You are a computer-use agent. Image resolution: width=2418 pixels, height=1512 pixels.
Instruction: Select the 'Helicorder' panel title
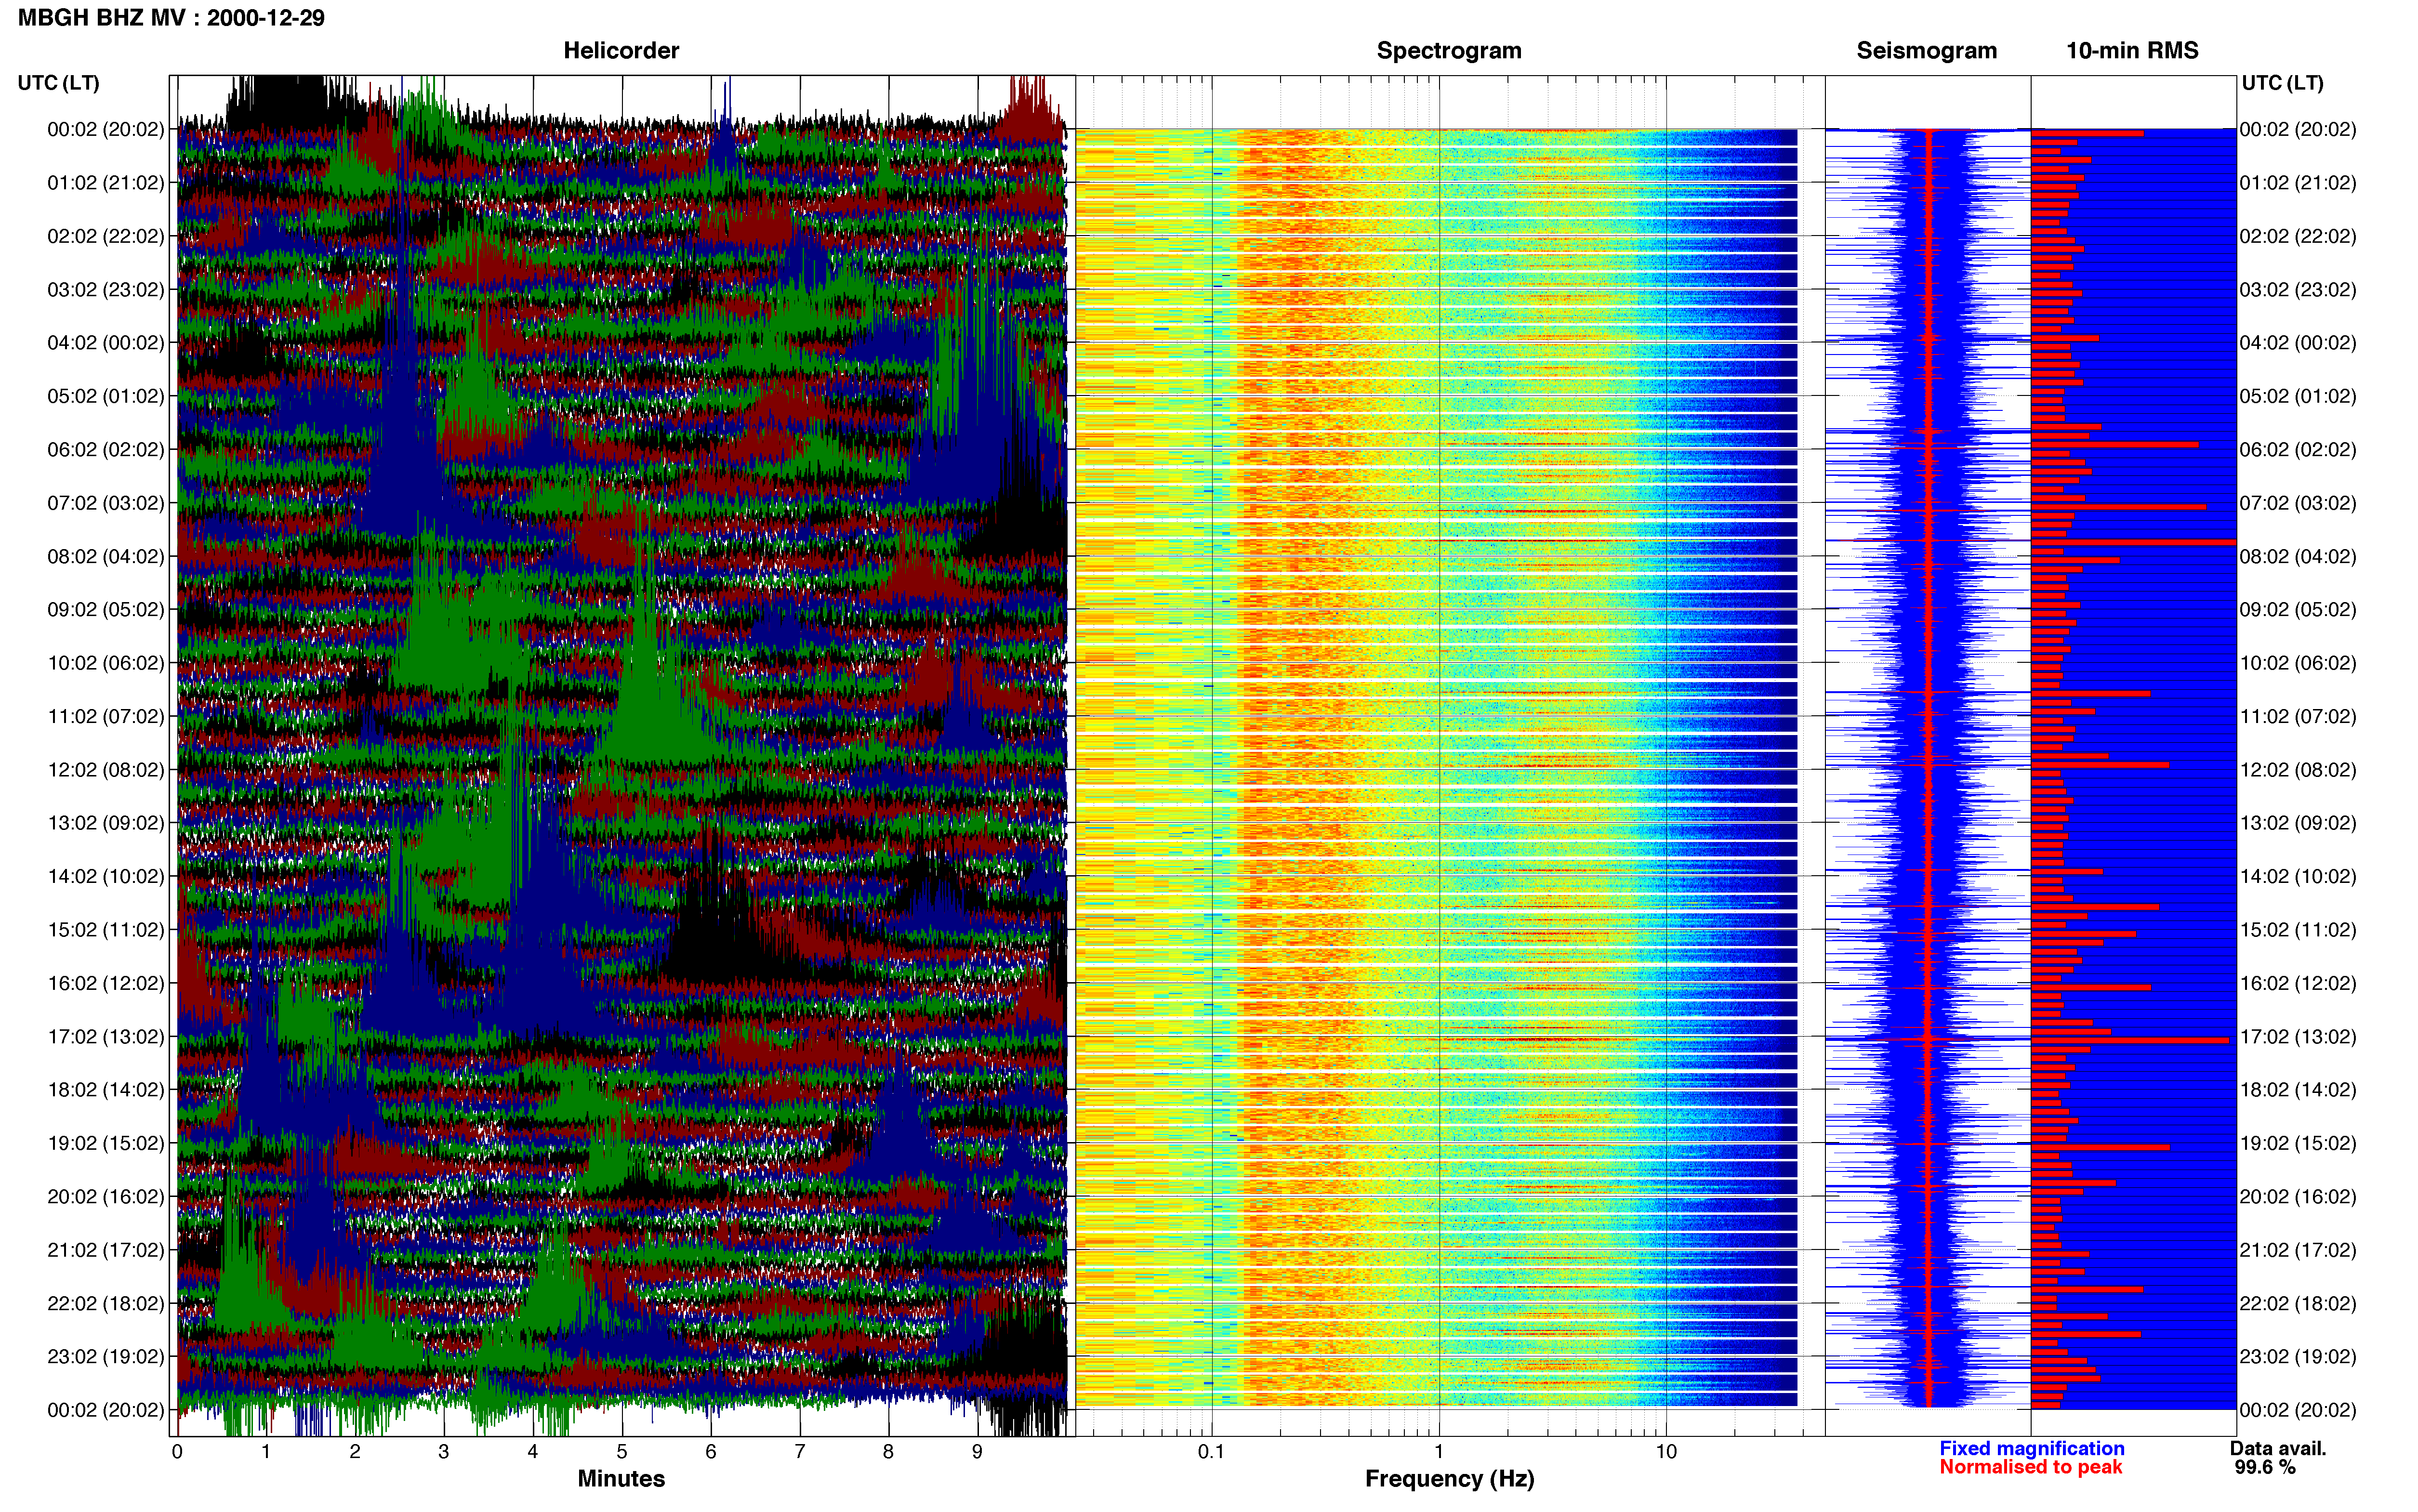(621, 50)
